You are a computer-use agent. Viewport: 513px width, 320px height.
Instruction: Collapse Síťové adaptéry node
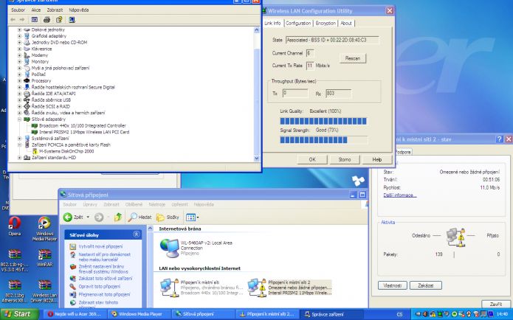click(x=19, y=119)
